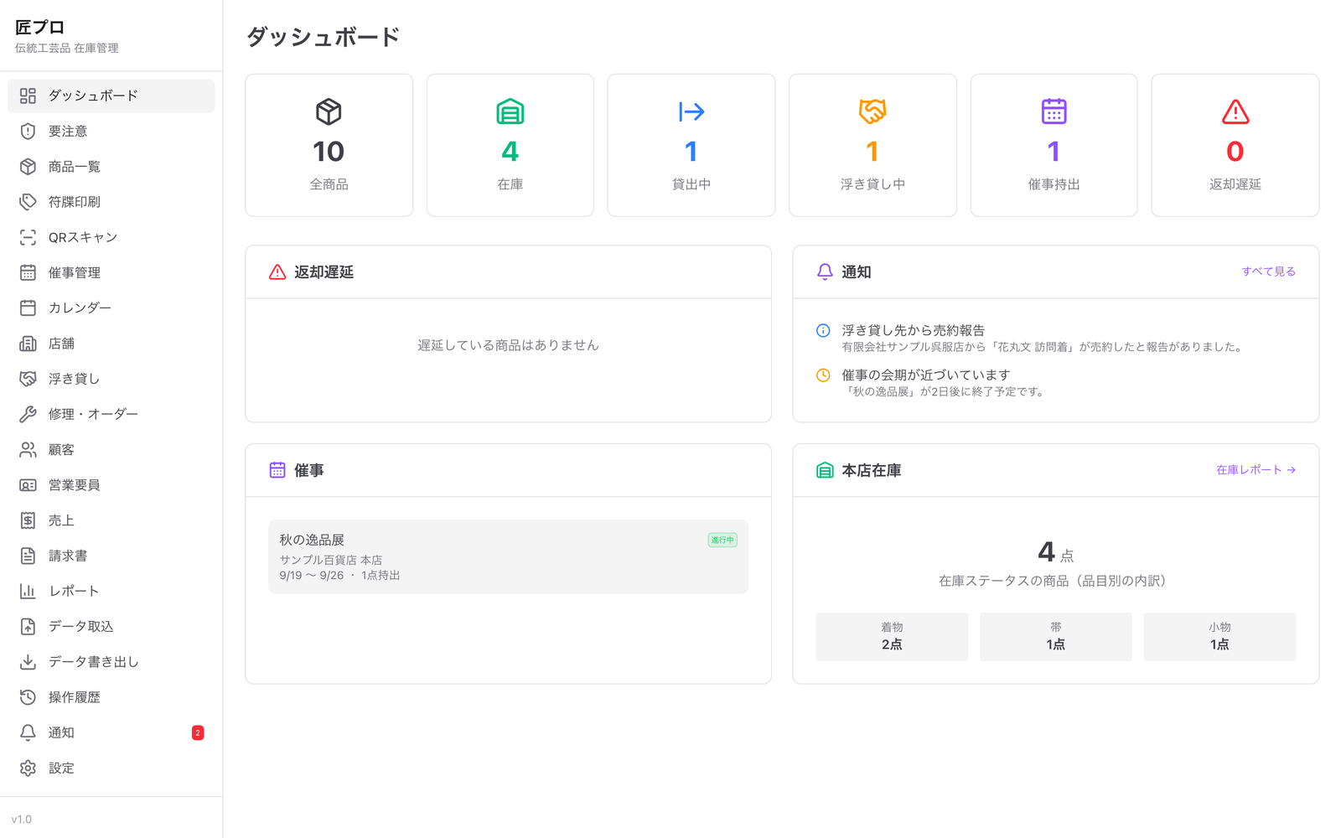Viewport: 1341px width, 838px height.
Task: Go to 要注意 page
Action: (111, 131)
